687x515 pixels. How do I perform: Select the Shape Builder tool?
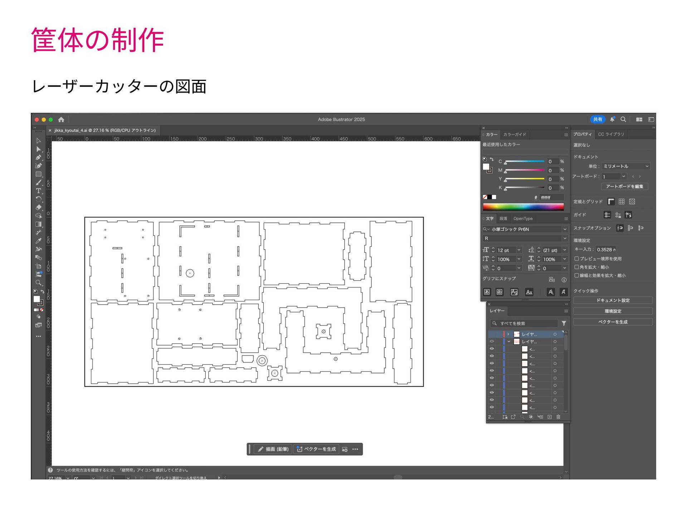tap(38, 216)
